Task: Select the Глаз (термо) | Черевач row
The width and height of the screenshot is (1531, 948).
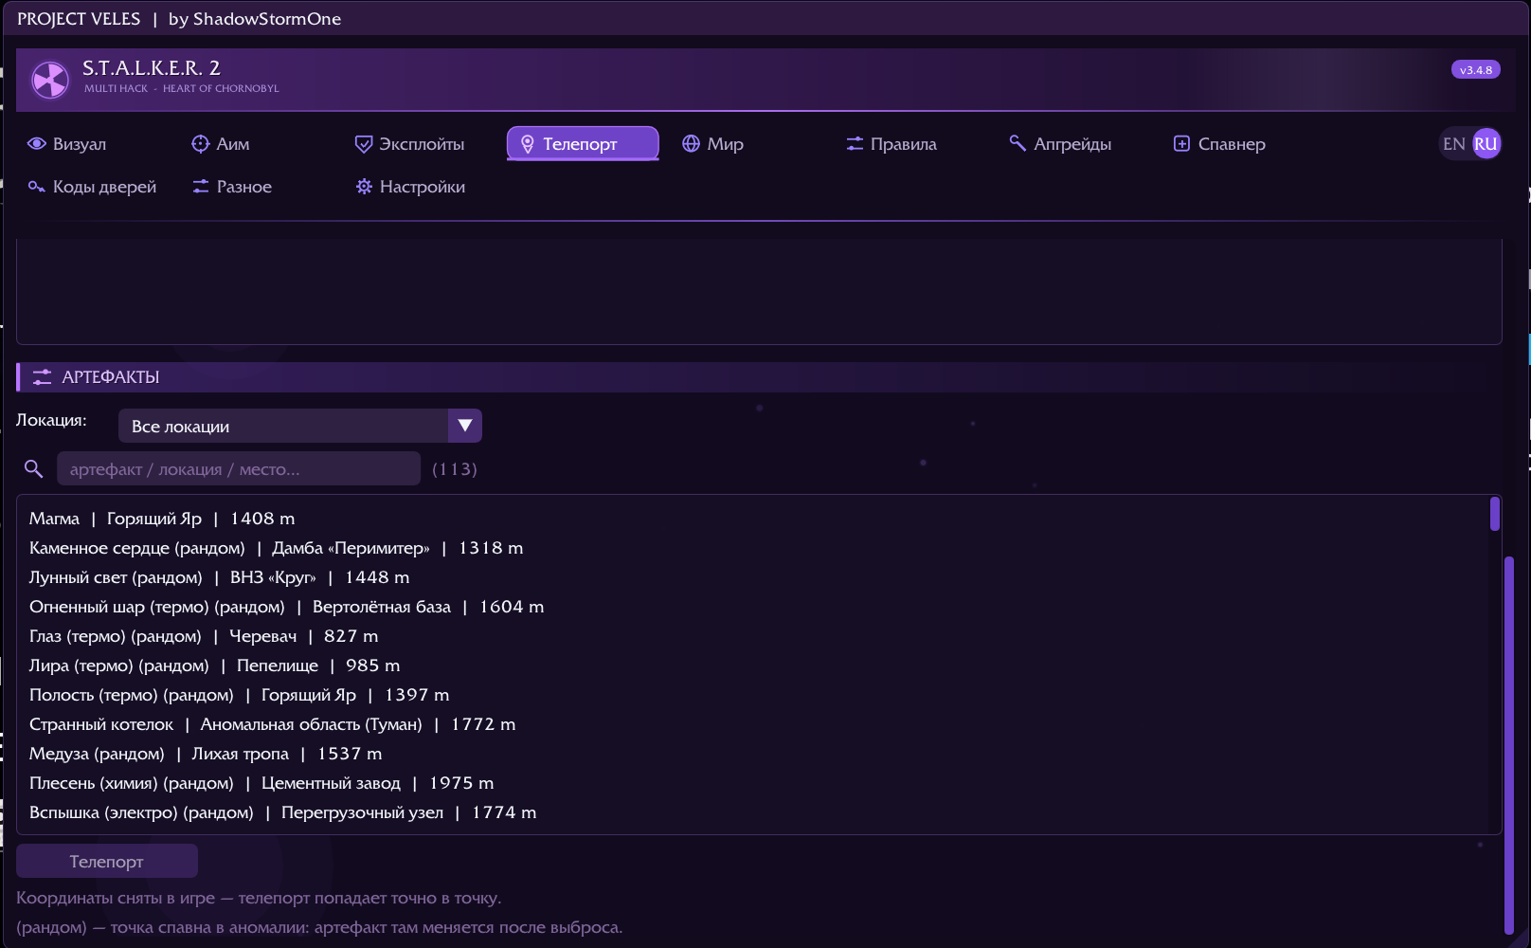Action: tap(753, 636)
